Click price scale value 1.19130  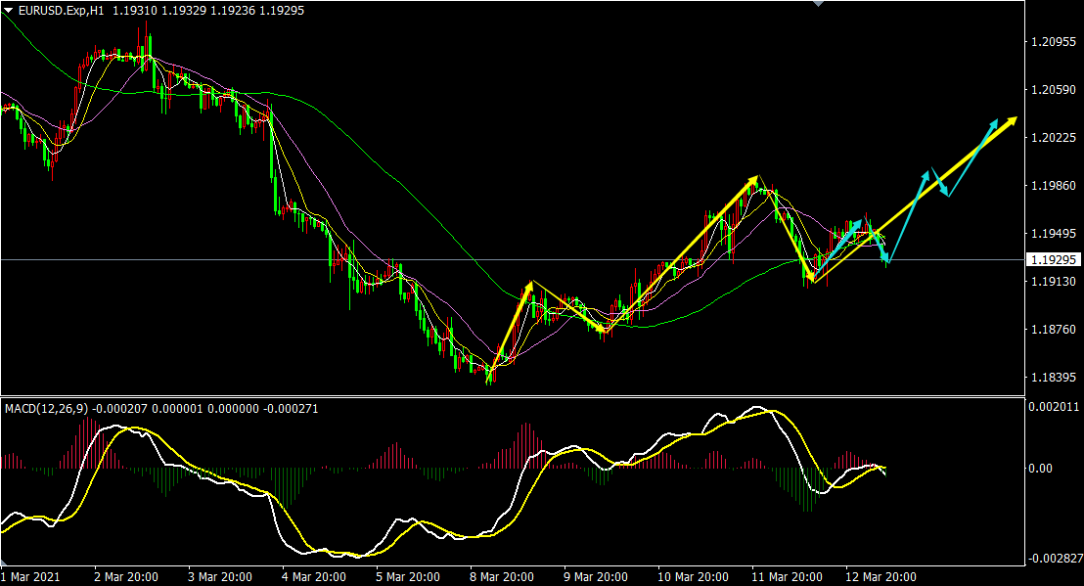coord(1054,281)
